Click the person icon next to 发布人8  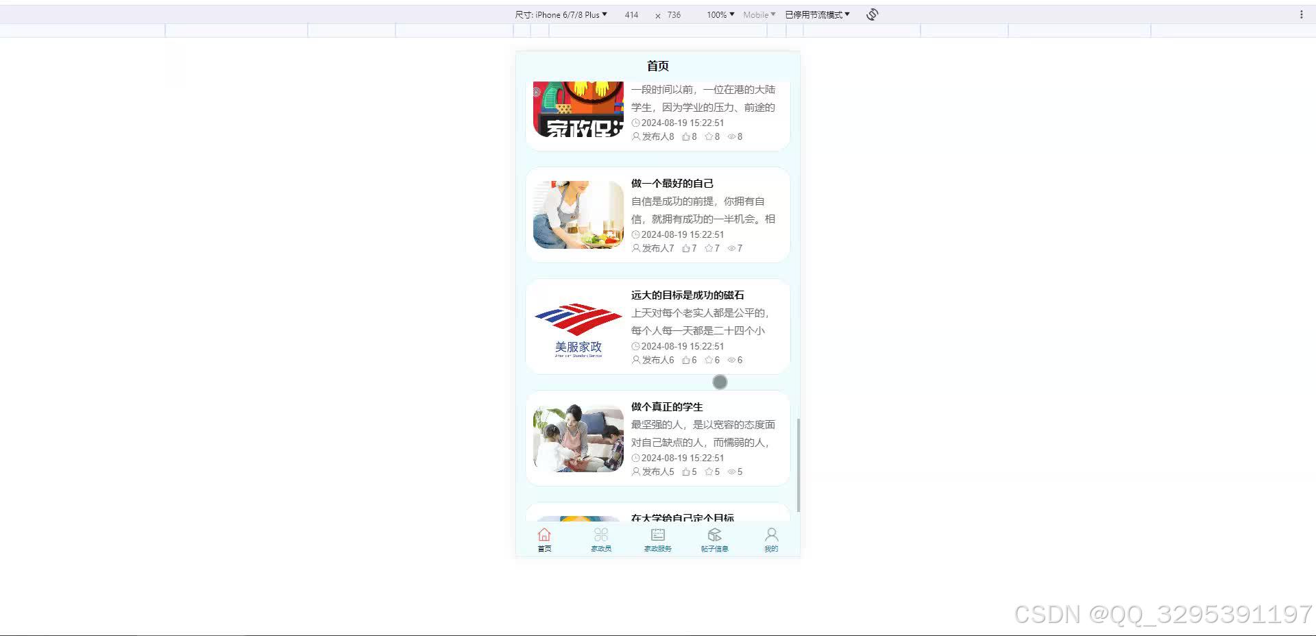click(x=635, y=136)
